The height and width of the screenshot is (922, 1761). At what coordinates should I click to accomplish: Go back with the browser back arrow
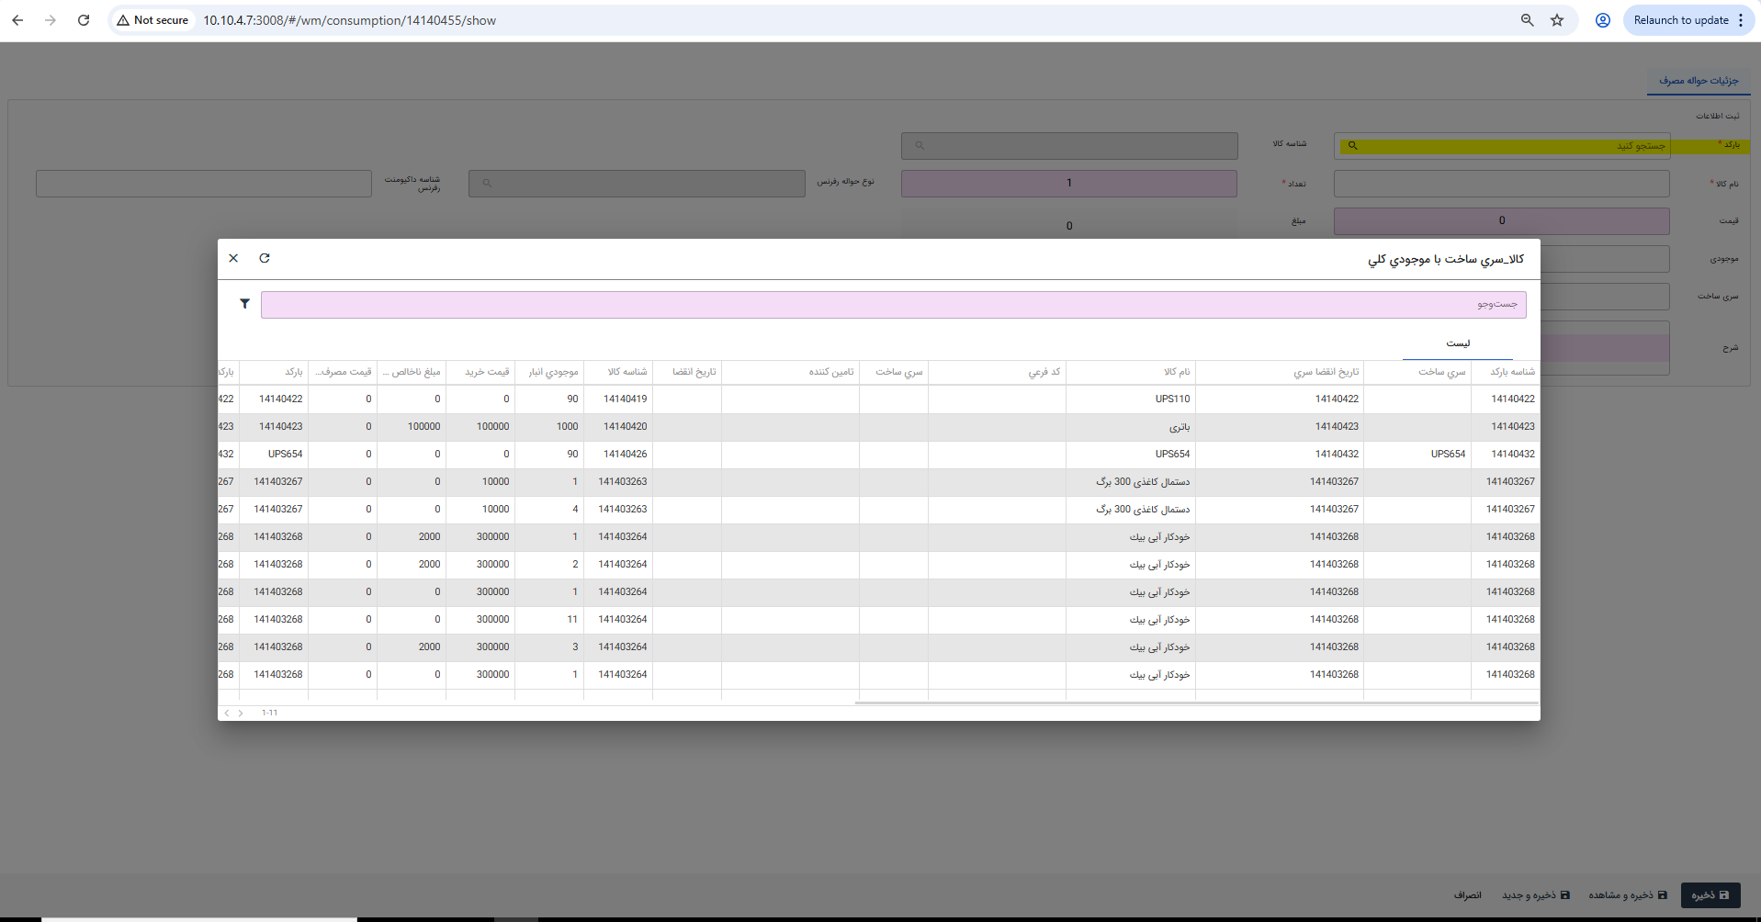tap(18, 20)
